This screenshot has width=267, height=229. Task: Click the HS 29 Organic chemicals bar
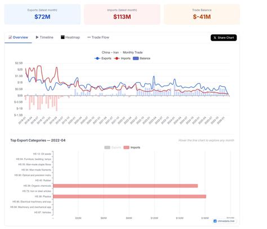[x=126, y=186]
